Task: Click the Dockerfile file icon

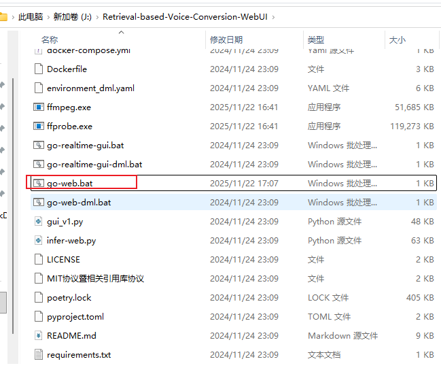Action: point(39,69)
